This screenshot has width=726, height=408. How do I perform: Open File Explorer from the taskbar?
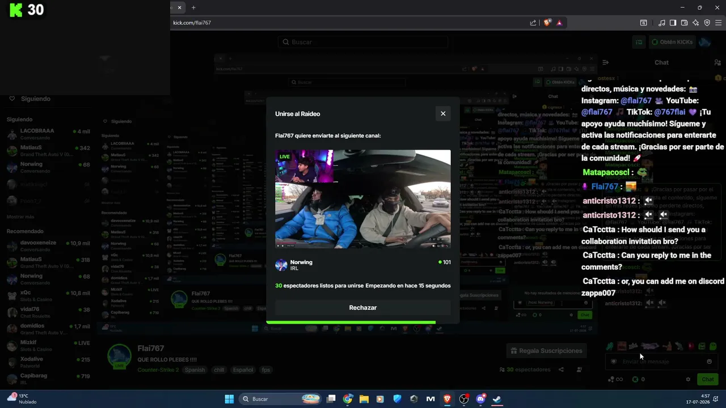(364, 399)
